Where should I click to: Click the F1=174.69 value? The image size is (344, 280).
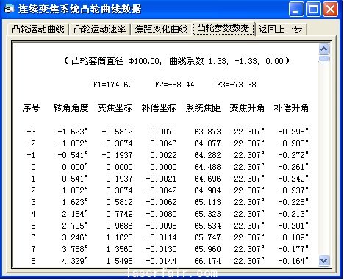[112, 85]
